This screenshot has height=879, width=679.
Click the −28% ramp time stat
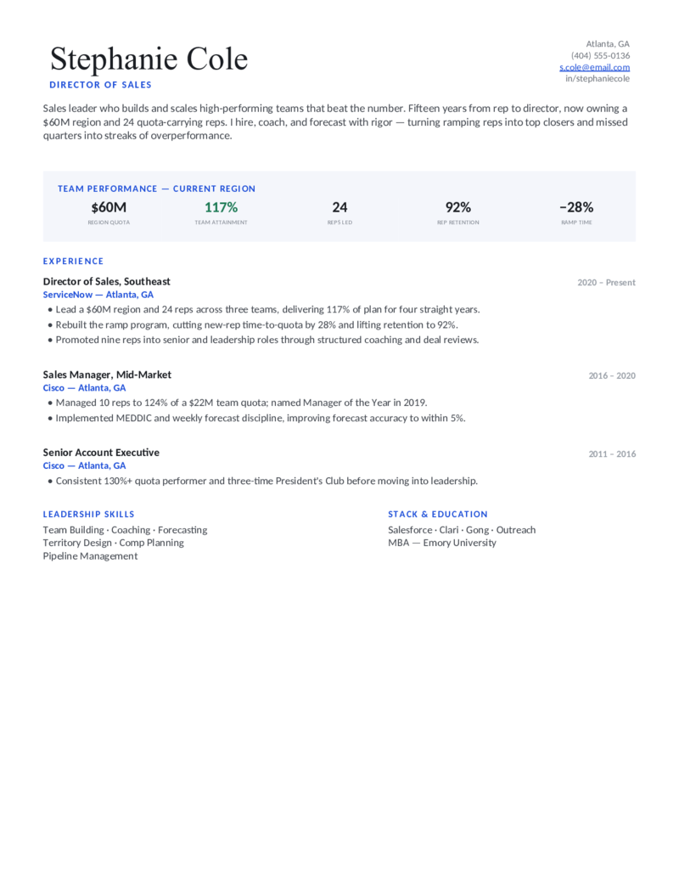[x=576, y=207]
